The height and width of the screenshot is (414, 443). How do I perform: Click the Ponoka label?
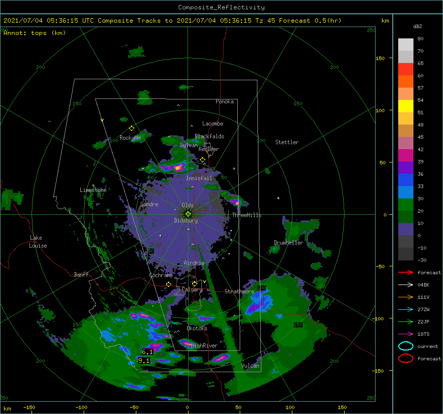[224, 101]
